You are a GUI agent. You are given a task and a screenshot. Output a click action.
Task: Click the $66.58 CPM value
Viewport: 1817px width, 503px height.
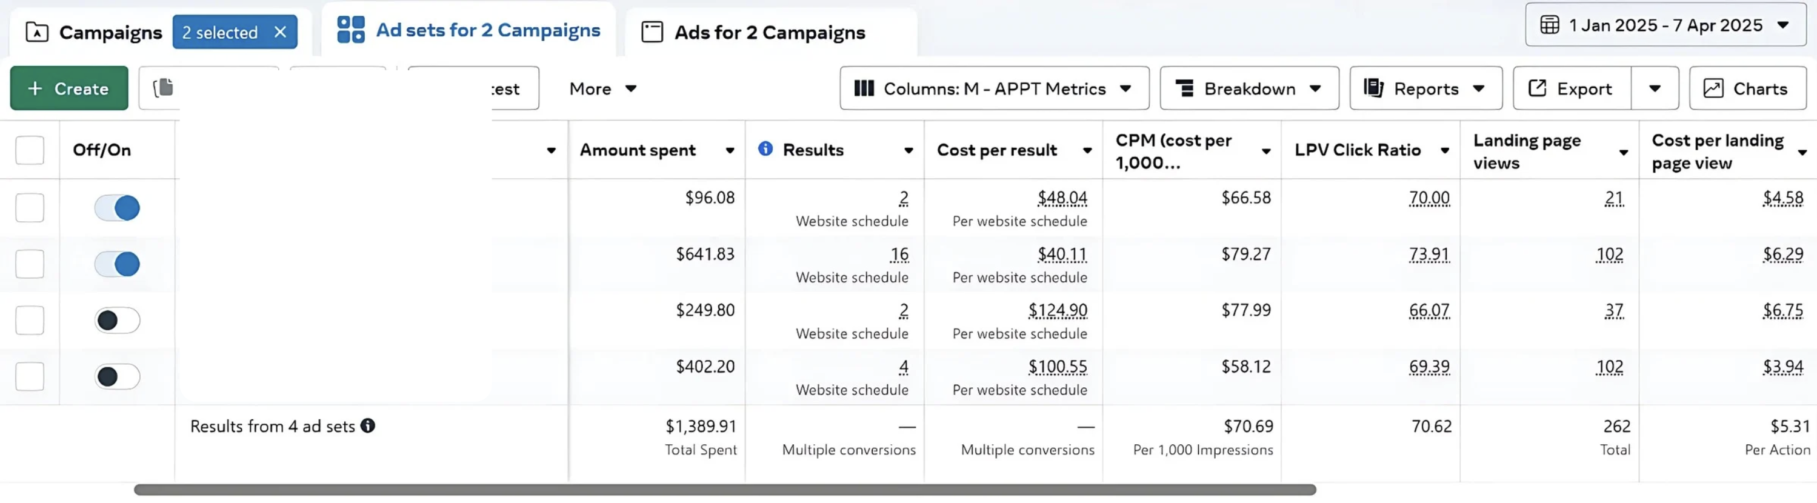1245,198
